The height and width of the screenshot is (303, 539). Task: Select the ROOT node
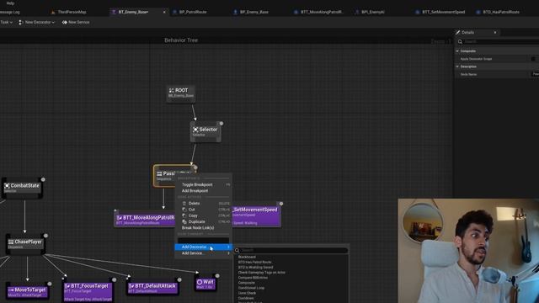pyautogui.click(x=181, y=93)
